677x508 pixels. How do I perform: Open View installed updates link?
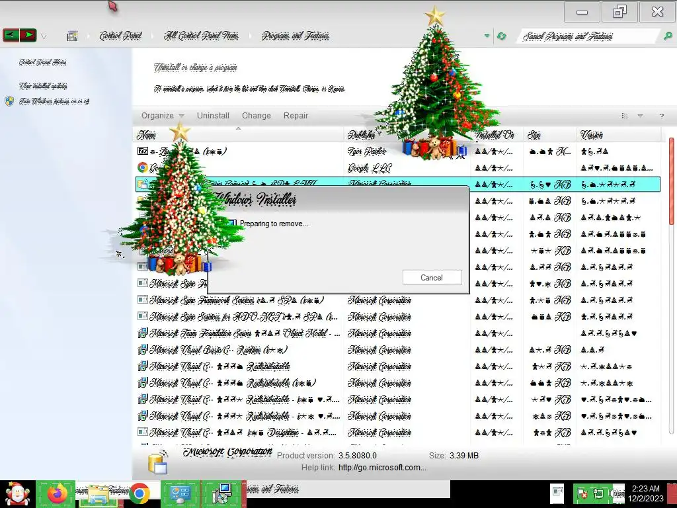pos(43,86)
